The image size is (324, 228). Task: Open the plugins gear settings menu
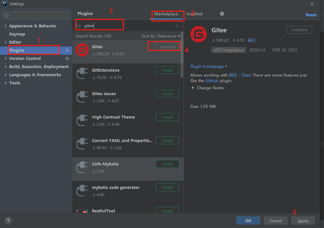click(x=222, y=14)
